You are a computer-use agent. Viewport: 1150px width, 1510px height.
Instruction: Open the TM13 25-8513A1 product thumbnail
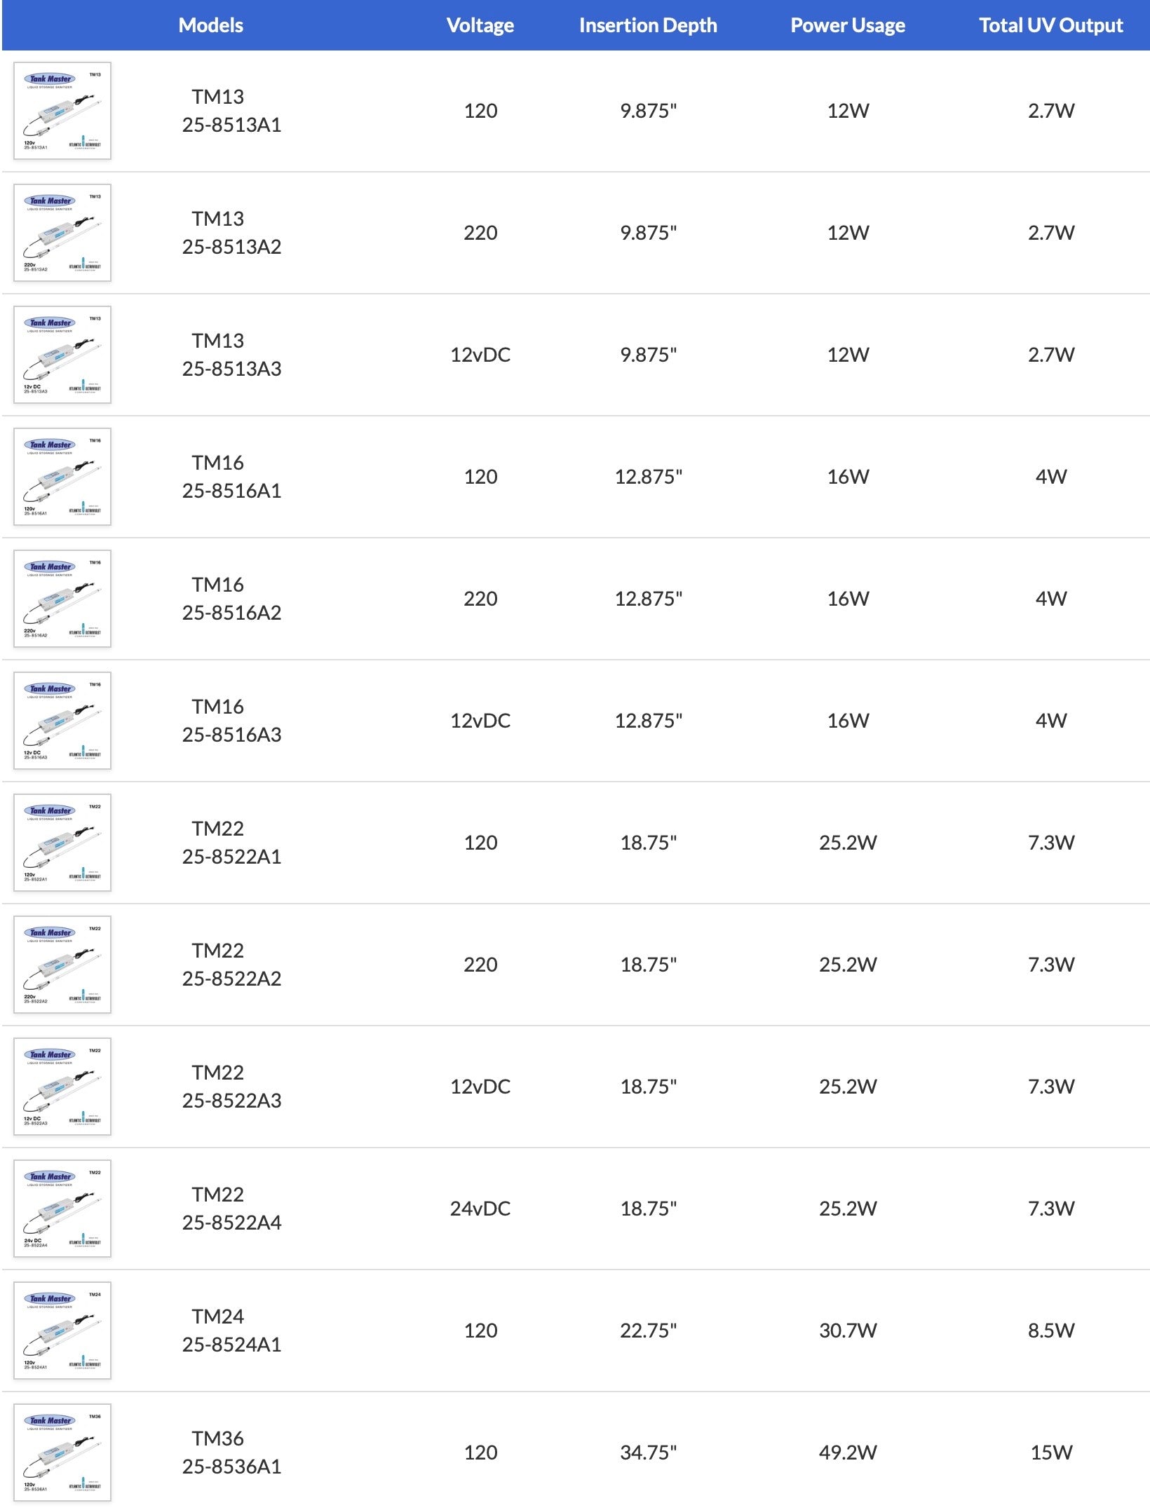click(62, 111)
